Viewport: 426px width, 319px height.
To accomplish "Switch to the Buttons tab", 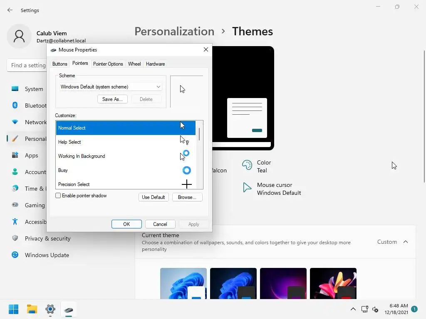I will 60,64.
